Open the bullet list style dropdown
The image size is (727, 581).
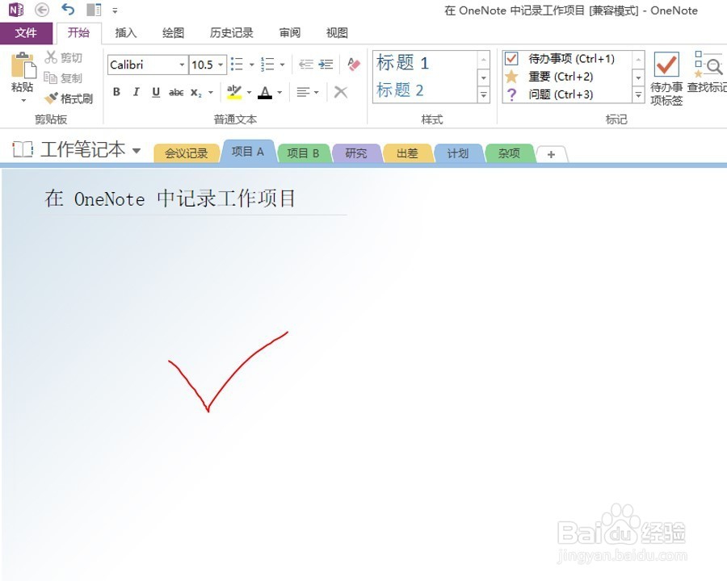252,65
